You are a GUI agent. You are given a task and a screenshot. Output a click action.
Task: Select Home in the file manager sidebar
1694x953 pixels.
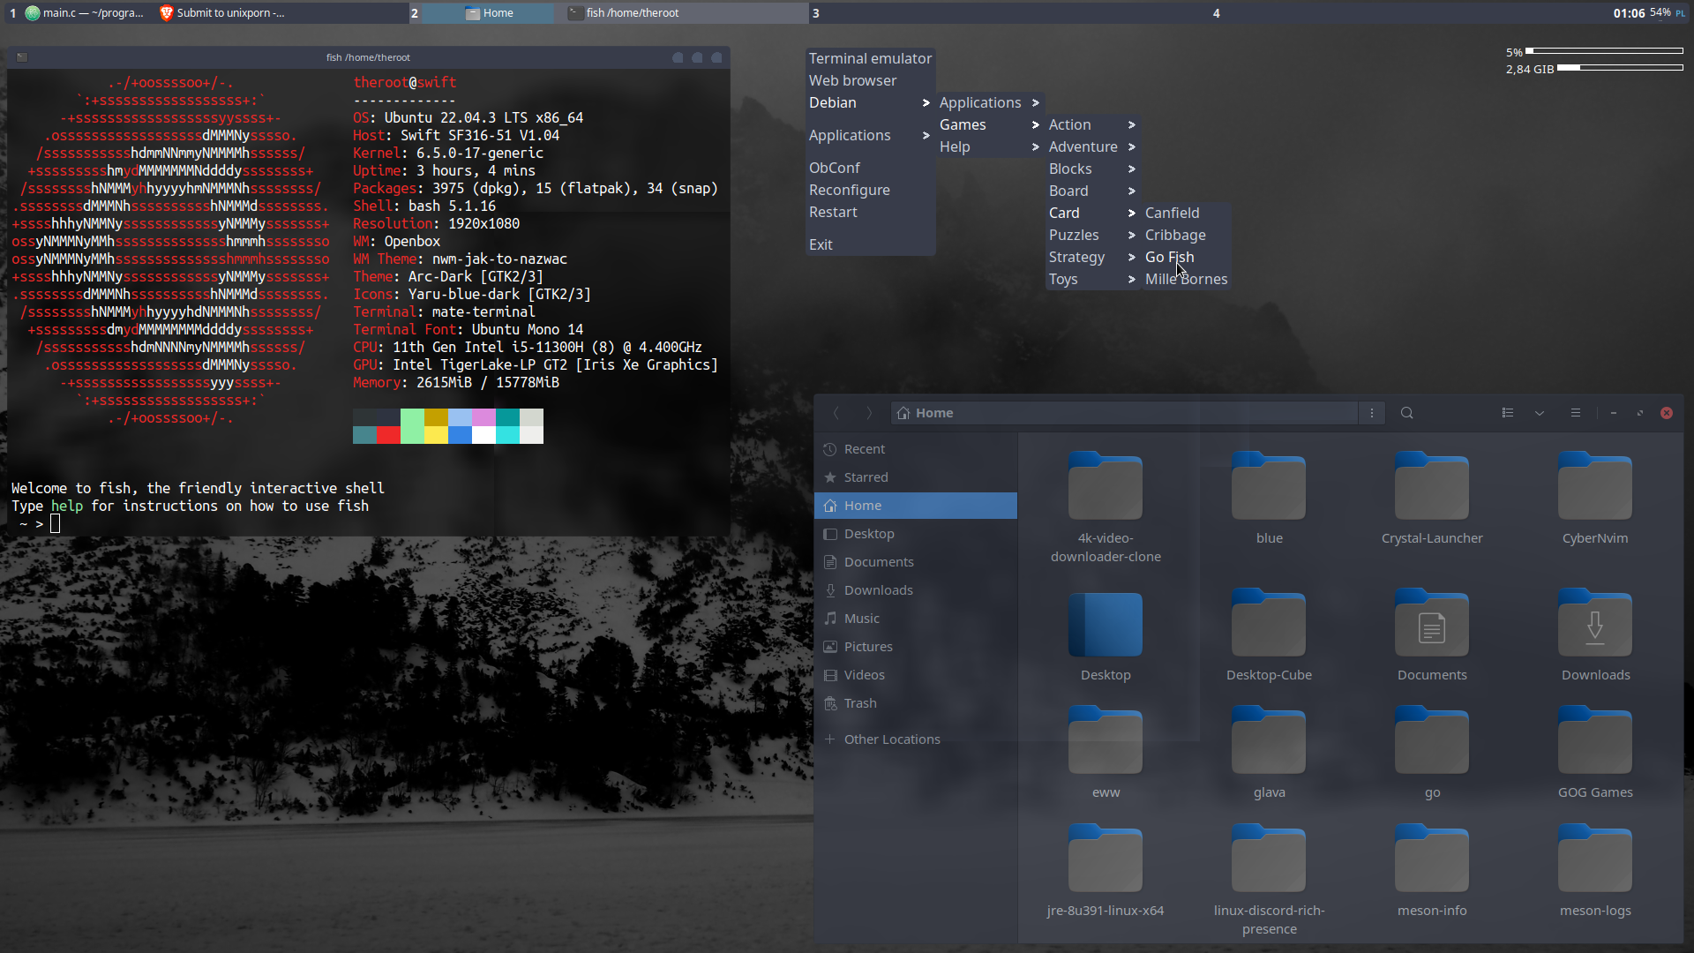click(x=916, y=506)
